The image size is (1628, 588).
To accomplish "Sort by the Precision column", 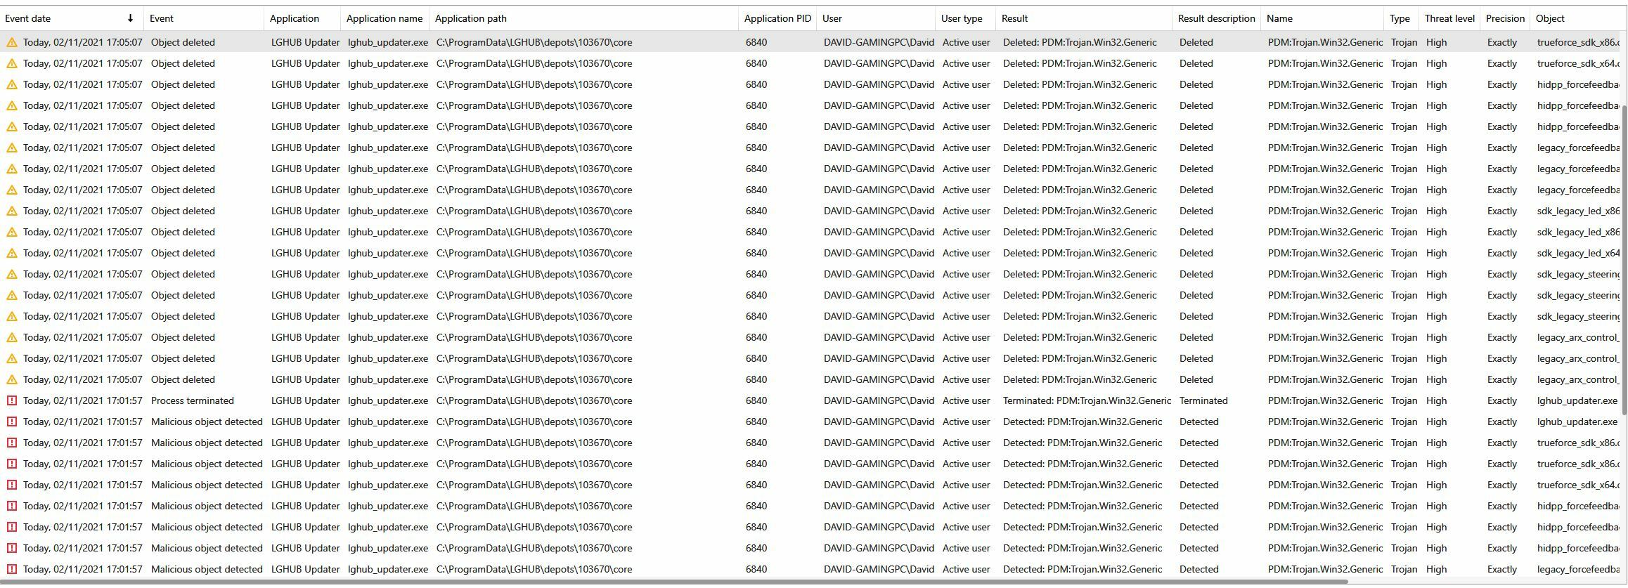I will click(1505, 18).
